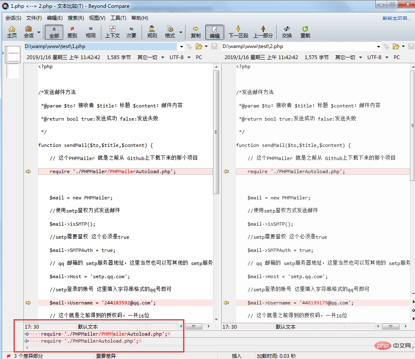This screenshot has width=415, height=359.
Task: Toggle the 全部 (Show All) filter
Action: pyautogui.click(x=54, y=32)
